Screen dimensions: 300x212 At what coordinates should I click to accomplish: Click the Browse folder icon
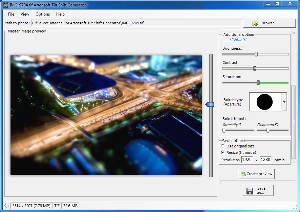(255, 23)
